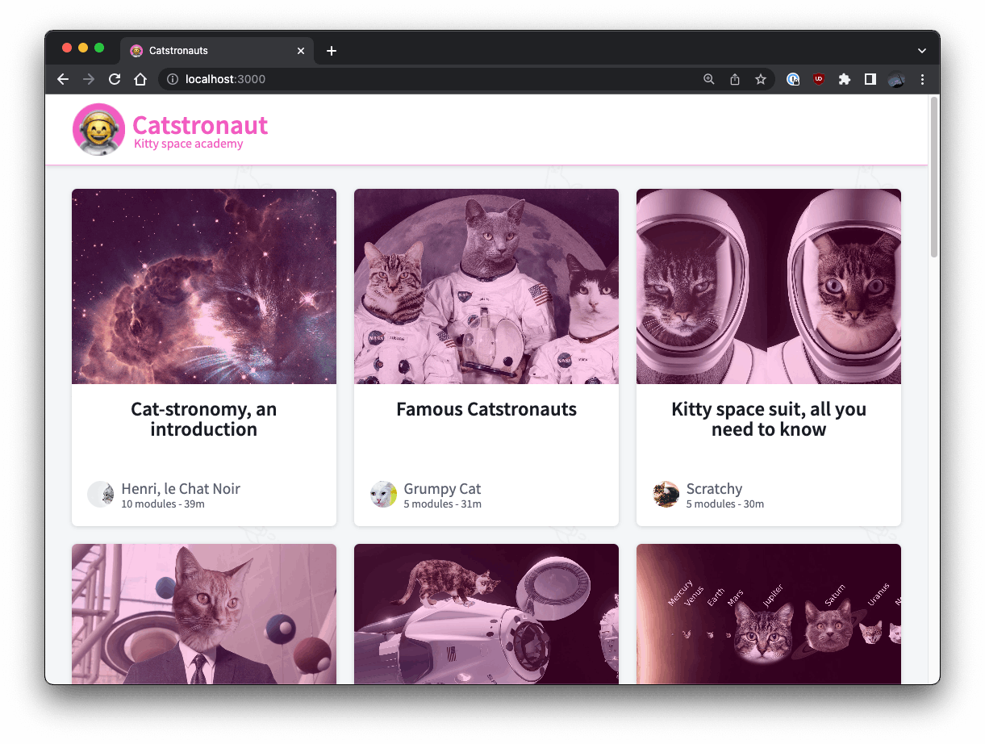The image size is (985, 744).
Task: Go to the browser home icon
Action: [x=140, y=79]
